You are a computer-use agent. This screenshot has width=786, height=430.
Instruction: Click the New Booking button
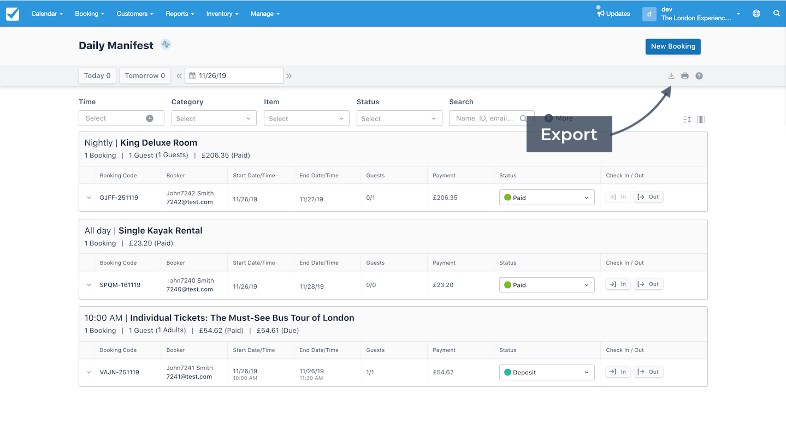pos(673,46)
